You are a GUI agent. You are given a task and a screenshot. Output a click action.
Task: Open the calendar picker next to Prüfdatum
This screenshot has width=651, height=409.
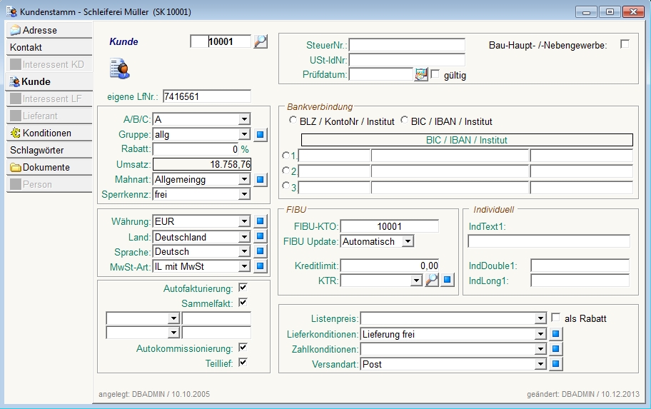421,74
